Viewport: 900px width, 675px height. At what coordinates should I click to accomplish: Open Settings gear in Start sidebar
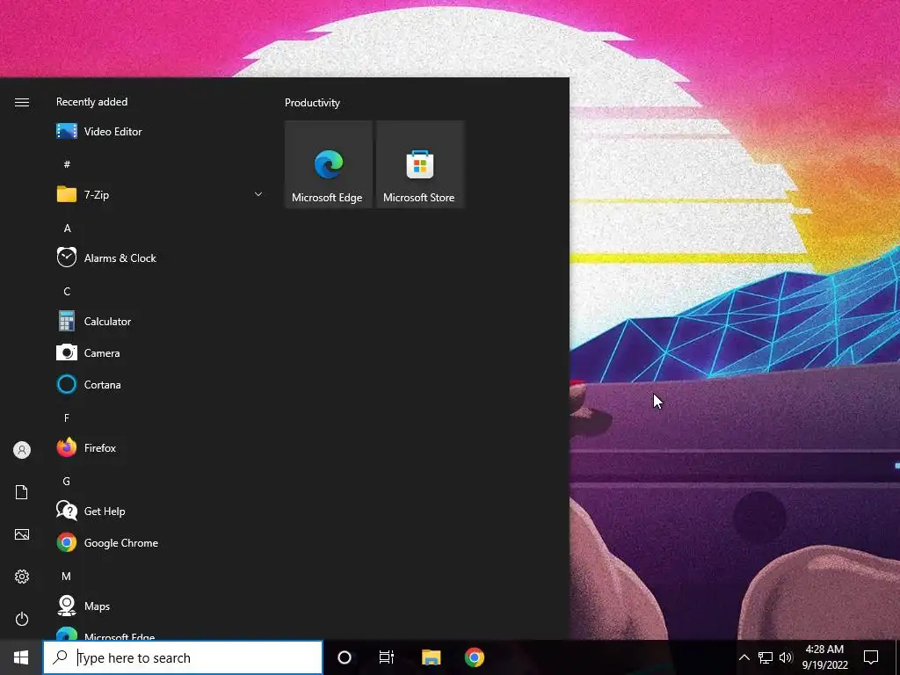click(x=22, y=577)
